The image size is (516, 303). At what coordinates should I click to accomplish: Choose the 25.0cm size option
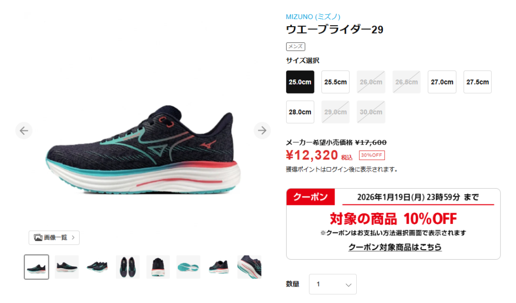coord(300,82)
